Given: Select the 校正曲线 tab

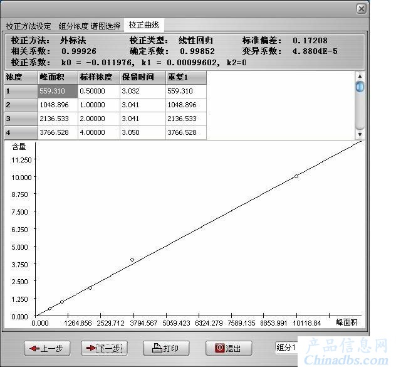Looking at the screenshot, I should pos(143,25).
